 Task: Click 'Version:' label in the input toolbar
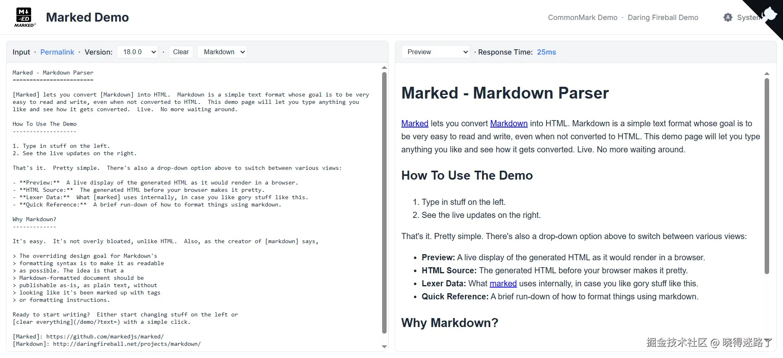coord(98,52)
